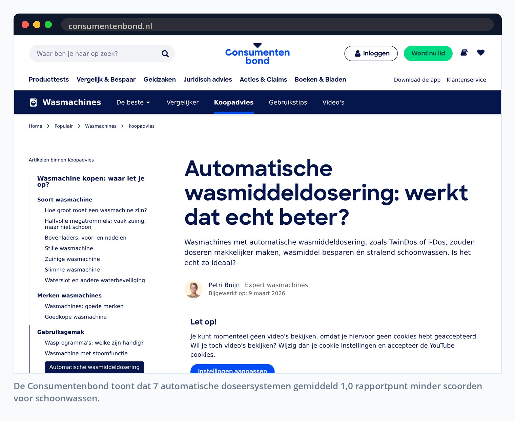
Task: Click the 'Let op!' heading
Action: (x=203, y=322)
